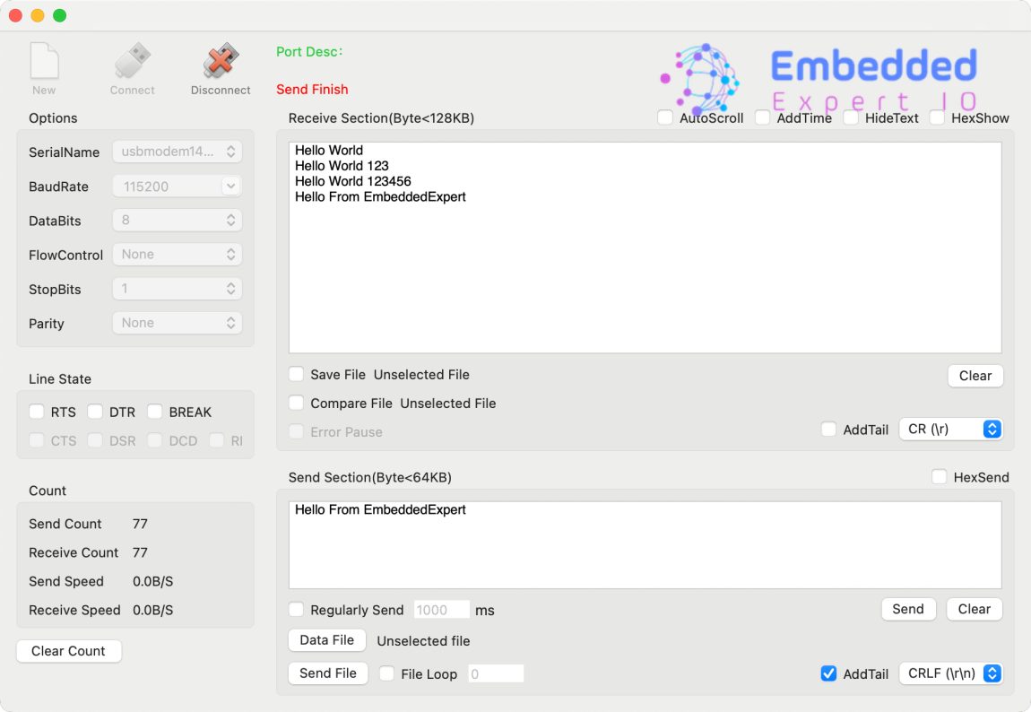This screenshot has width=1031, height=712.
Task: Click the New session icon
Action: (44, 61)
